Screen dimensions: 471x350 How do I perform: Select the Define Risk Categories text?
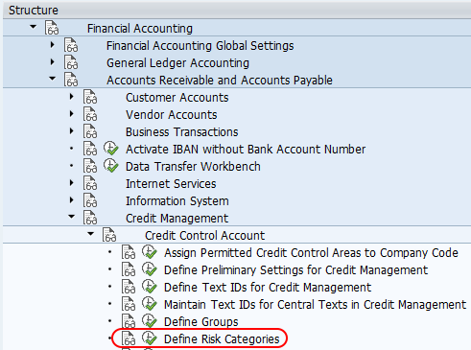(222, 339)
